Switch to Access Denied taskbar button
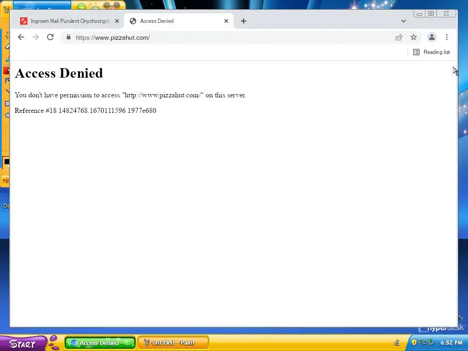The width and height of the screenshot is (468, 351). point(100,343)
